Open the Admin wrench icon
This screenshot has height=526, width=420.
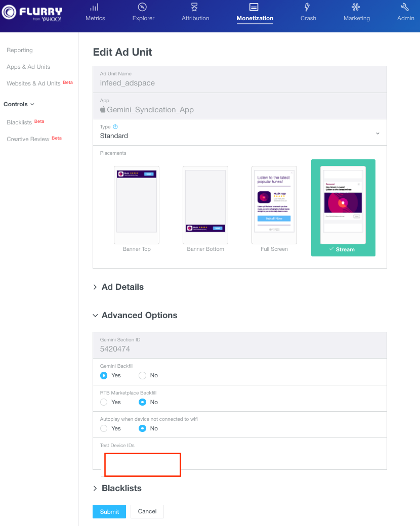[405, 7]
